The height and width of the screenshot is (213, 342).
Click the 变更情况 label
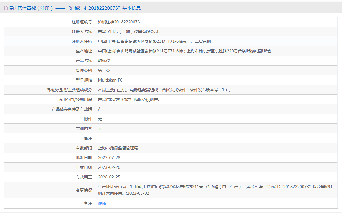[84, 190]
